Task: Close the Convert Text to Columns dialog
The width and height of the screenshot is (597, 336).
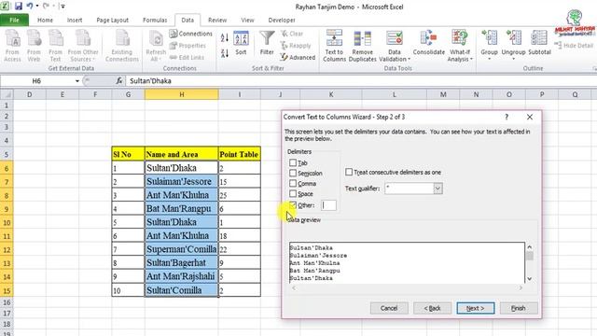Action: point(530,117)
